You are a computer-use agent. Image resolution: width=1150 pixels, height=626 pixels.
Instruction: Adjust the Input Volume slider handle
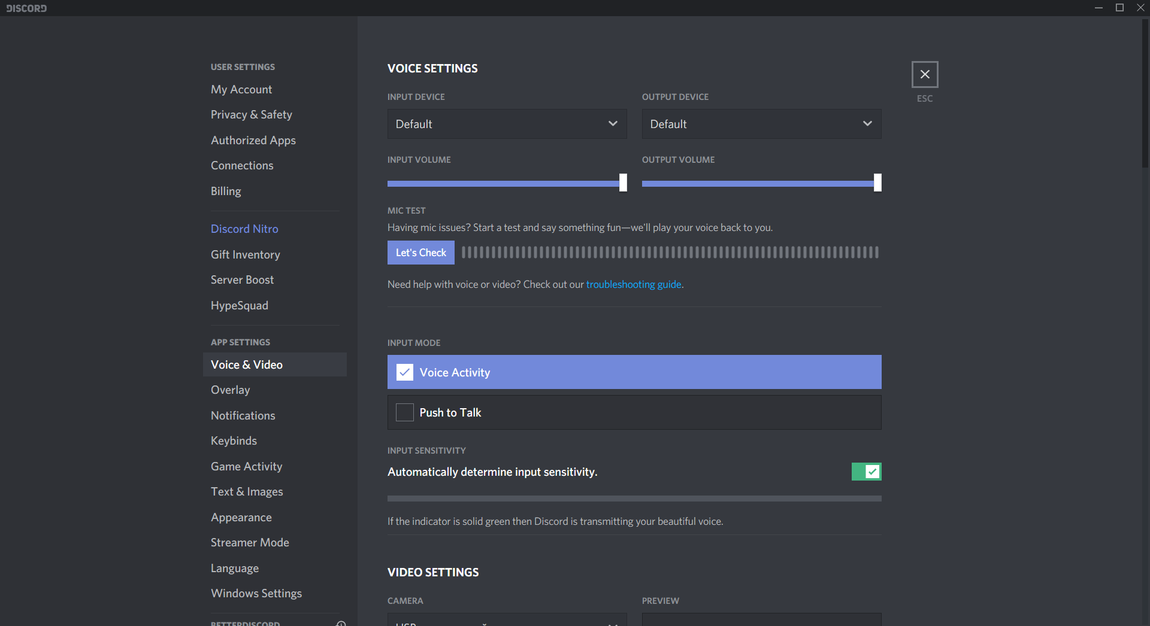(x=623, y=183)
